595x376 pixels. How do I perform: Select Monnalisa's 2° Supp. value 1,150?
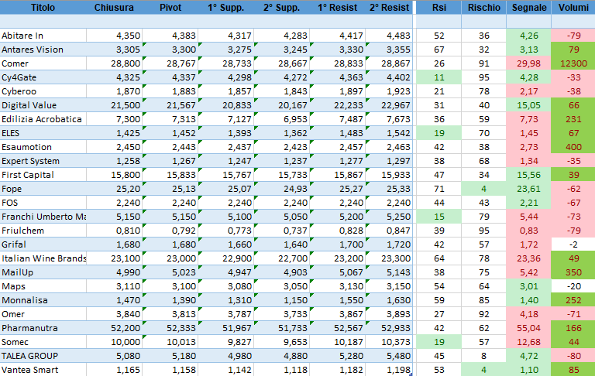point(281,300)
